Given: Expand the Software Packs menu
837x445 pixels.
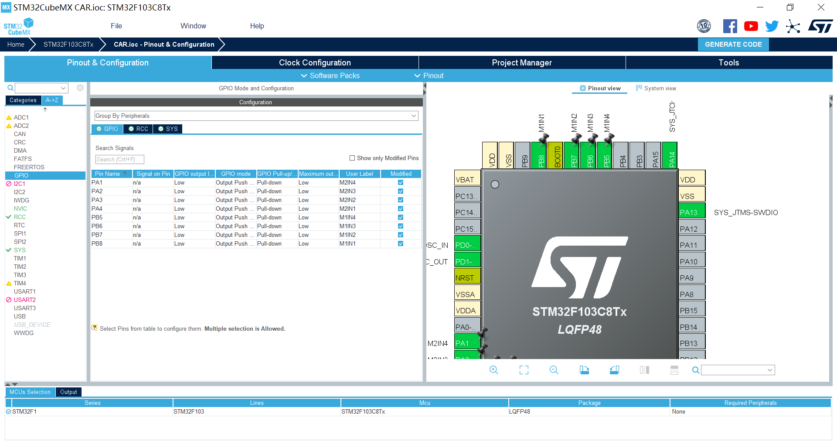Looking at the screenshot, I should point(330,75).
